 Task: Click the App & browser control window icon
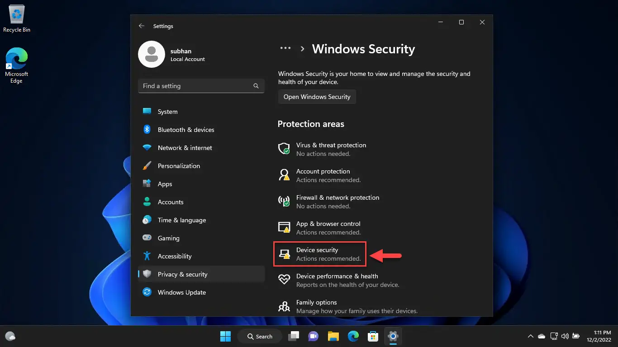284,227
